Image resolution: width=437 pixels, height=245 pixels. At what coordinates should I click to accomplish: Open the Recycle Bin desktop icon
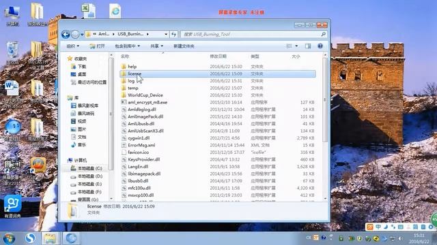pyautogui.click(x=12, y=53)
